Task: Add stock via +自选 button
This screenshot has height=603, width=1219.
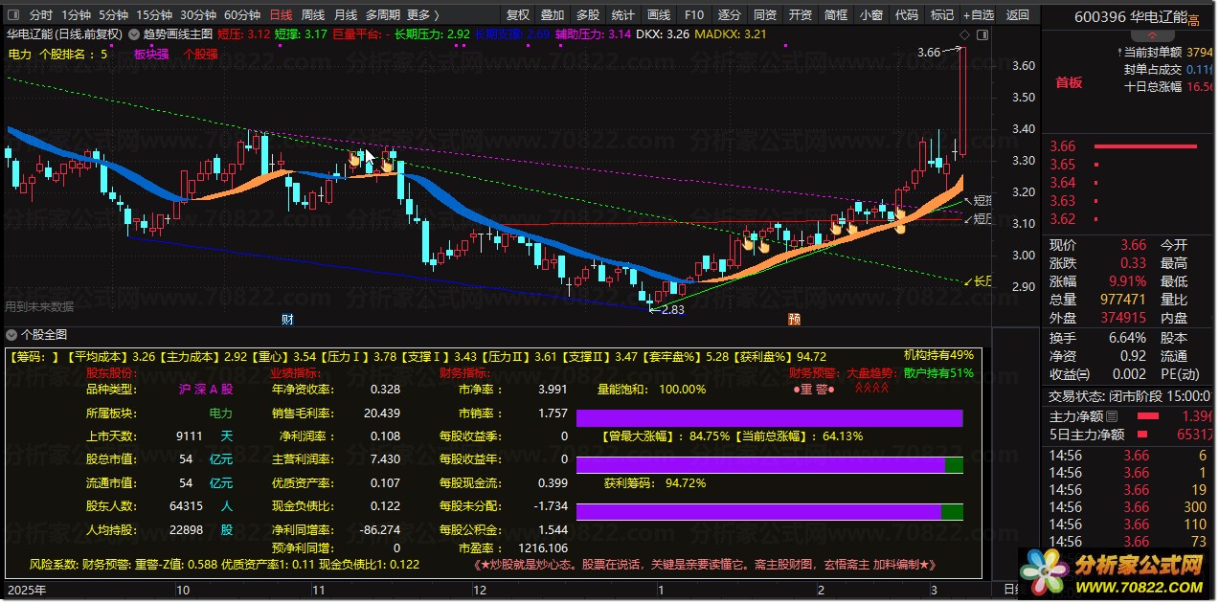Action: pos(979,15)
